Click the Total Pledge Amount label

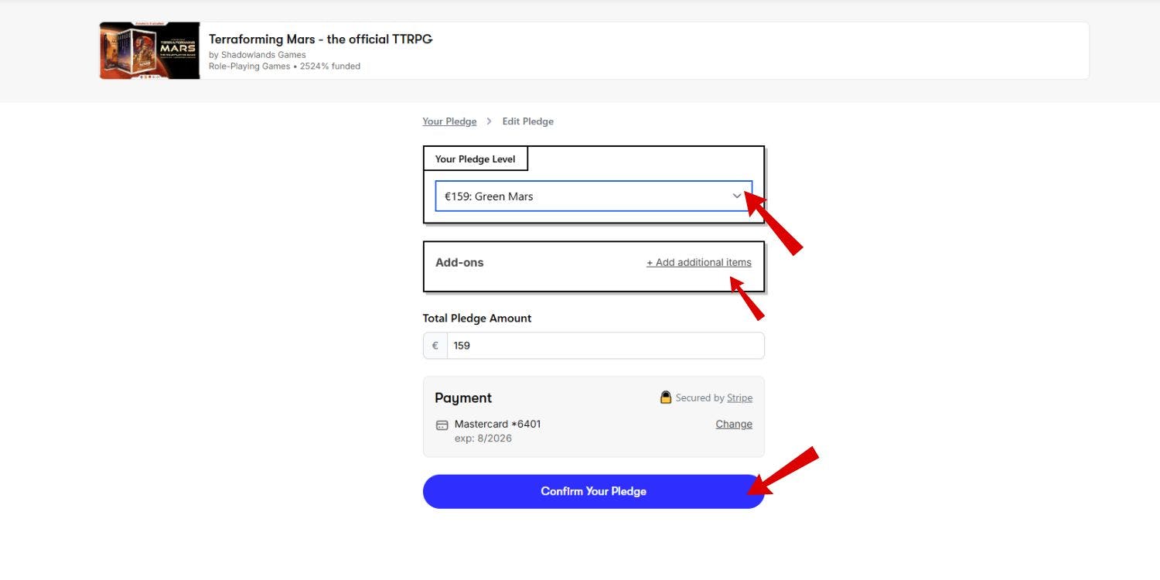[x=476, y=319]
